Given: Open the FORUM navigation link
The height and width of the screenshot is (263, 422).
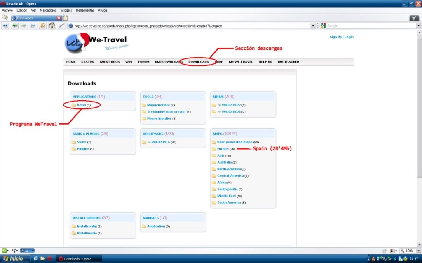Looking at the screenshot, I should point(144,62).
